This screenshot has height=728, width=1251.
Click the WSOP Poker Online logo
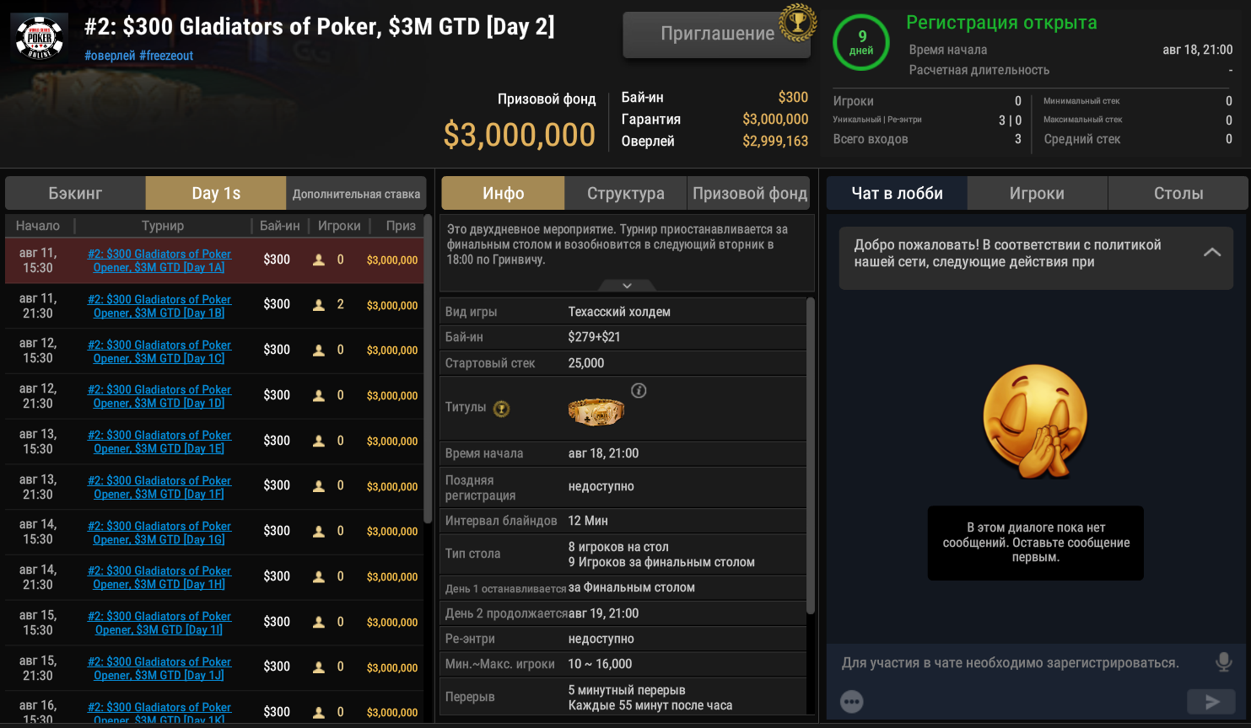tap(40, 37)
